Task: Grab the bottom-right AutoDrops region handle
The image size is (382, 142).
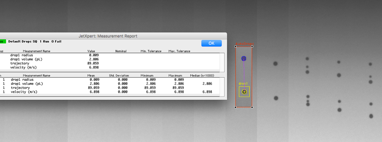Action: (252, 107)
